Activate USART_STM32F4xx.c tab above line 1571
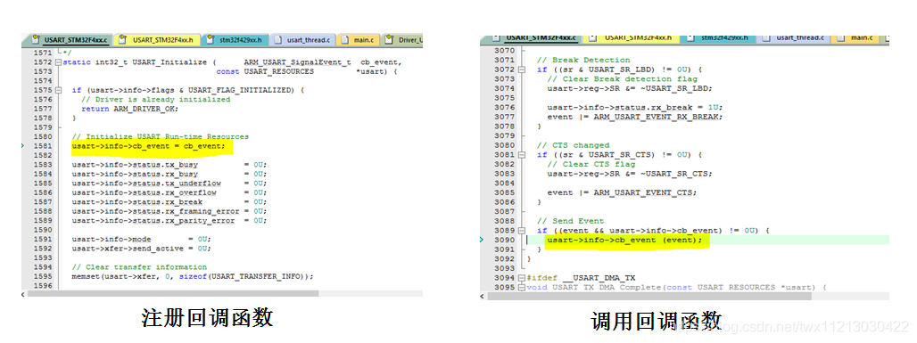The width and height of the screenshot is (917, 343). coord(70,40)
